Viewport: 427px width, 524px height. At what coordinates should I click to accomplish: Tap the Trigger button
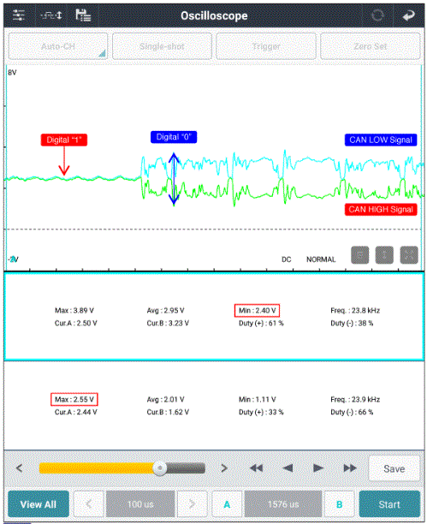(x=266, y=46)
